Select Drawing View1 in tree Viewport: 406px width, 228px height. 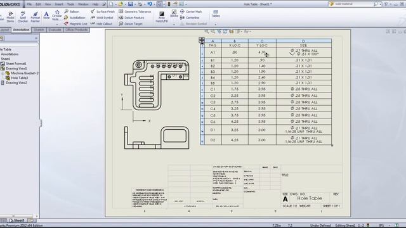pyautogui.click(x=14, y=68)
